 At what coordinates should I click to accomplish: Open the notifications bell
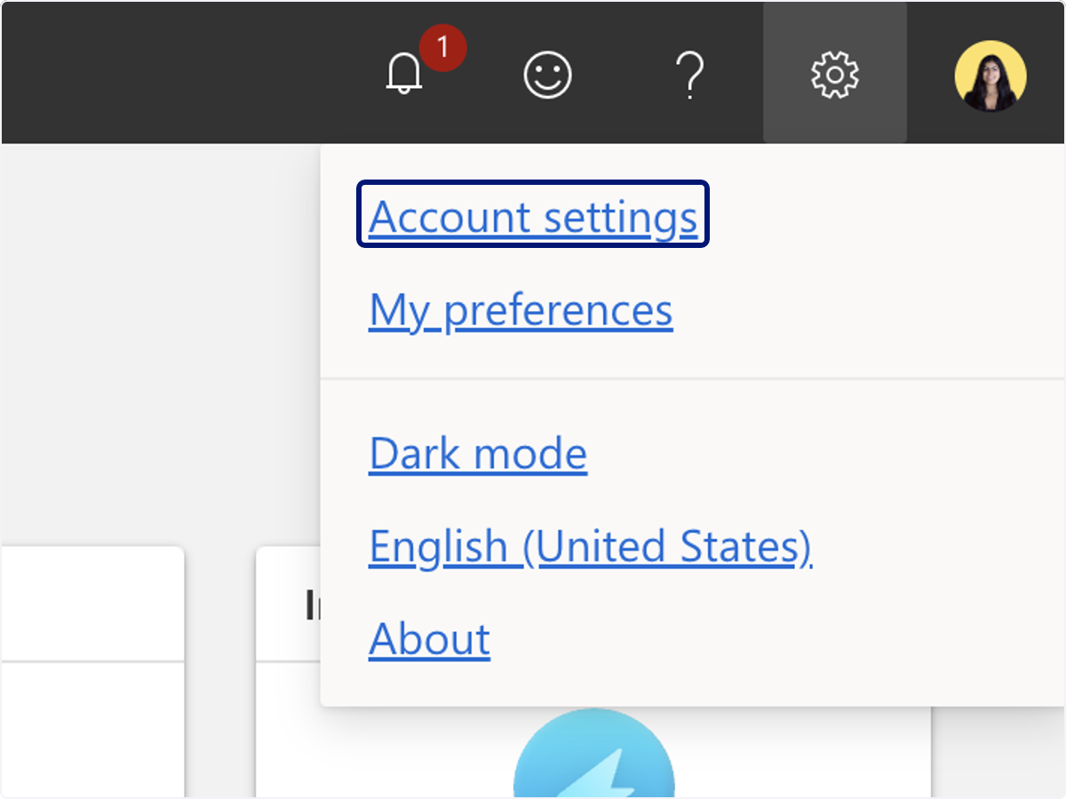405,74
